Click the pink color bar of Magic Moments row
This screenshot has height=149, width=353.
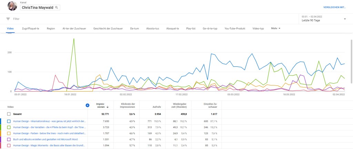click(x=1, y=146)
